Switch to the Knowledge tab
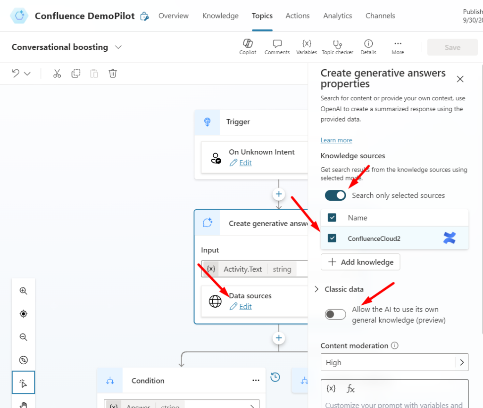483x408 pixels. tap(220, 16)
